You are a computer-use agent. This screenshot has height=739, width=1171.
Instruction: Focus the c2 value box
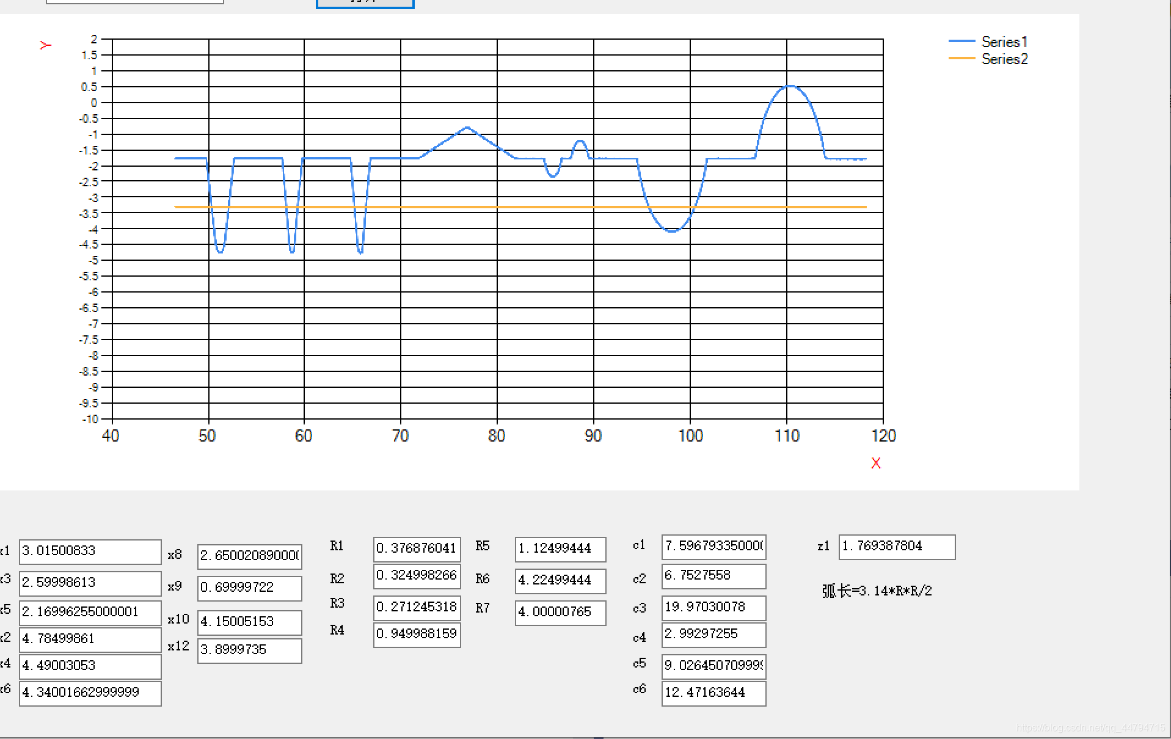pyautogui.click(x=714, y=576)
